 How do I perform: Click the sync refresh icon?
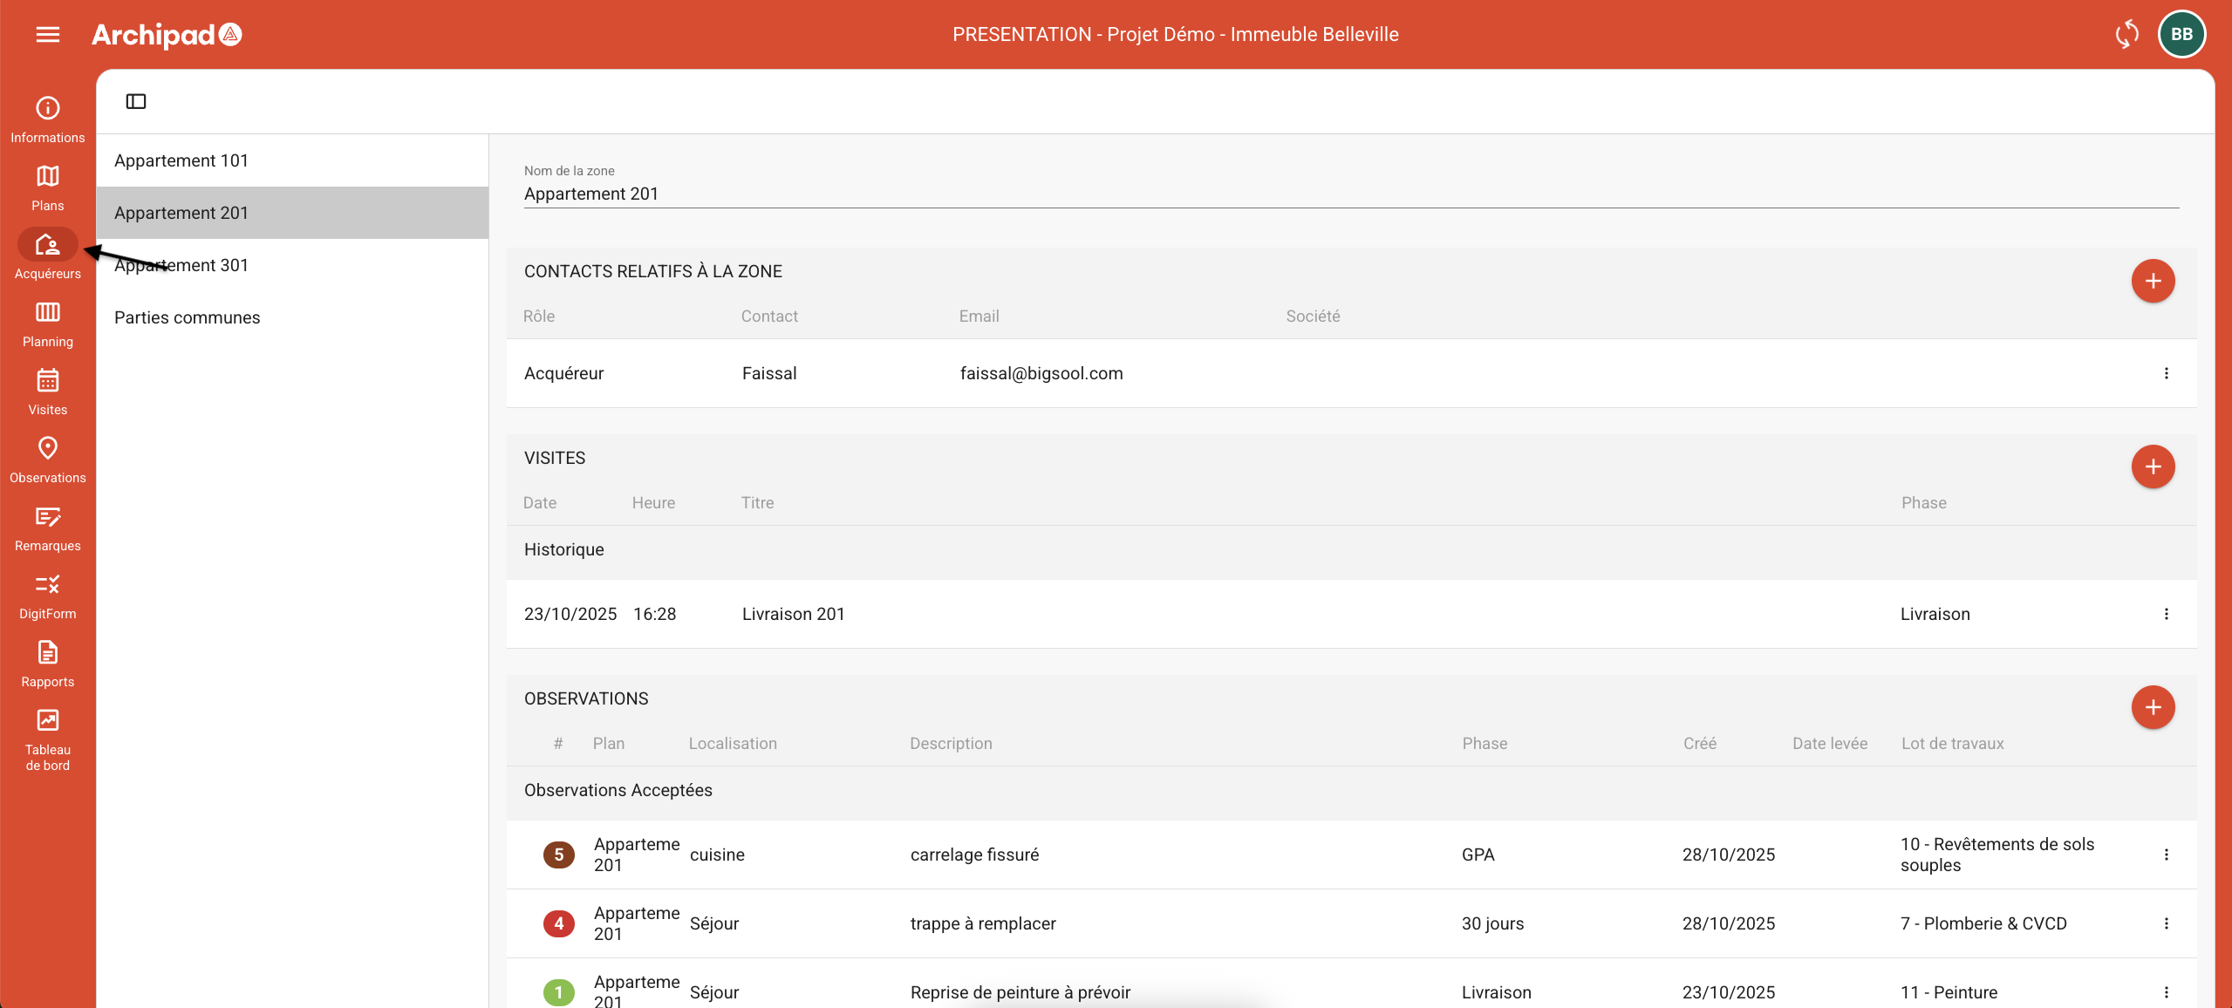click(x=2126, y=34)
